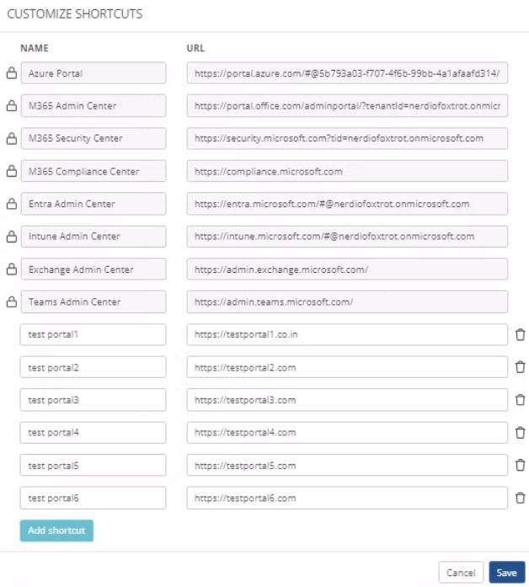Click into the testportal4.com URL box
The width and height of the screenshot is (529, 587).
347,432
